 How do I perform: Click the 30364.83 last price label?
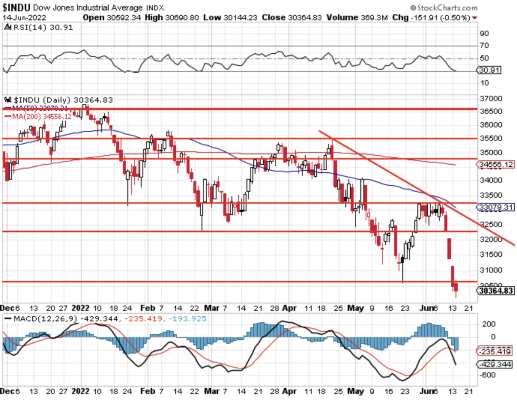496,290
